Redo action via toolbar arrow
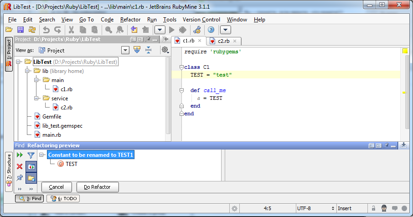 tap(57, 30)
